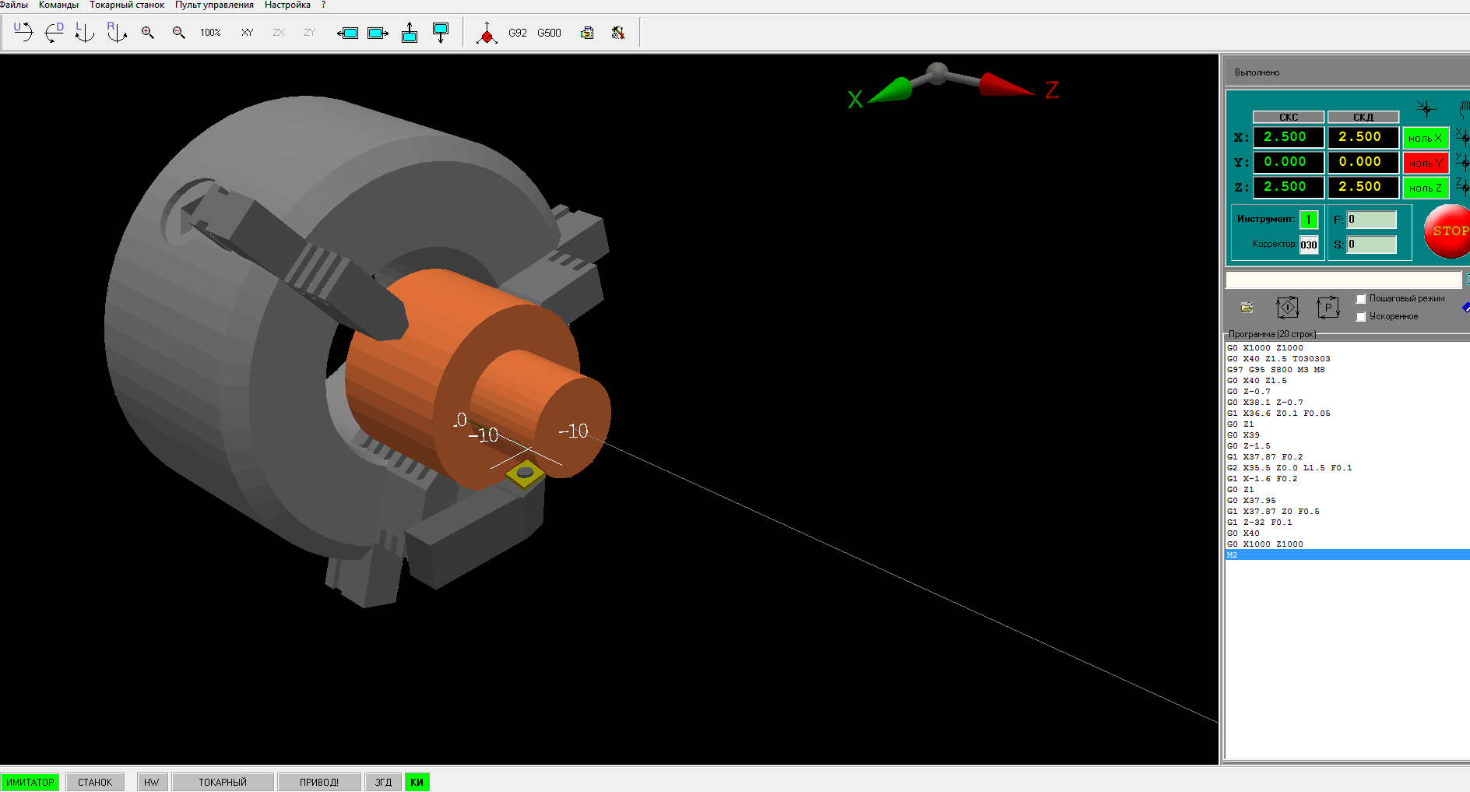Click the G500 toolbar button
1470x792 pixels.
pyautogui.click(x=549, y=33)
